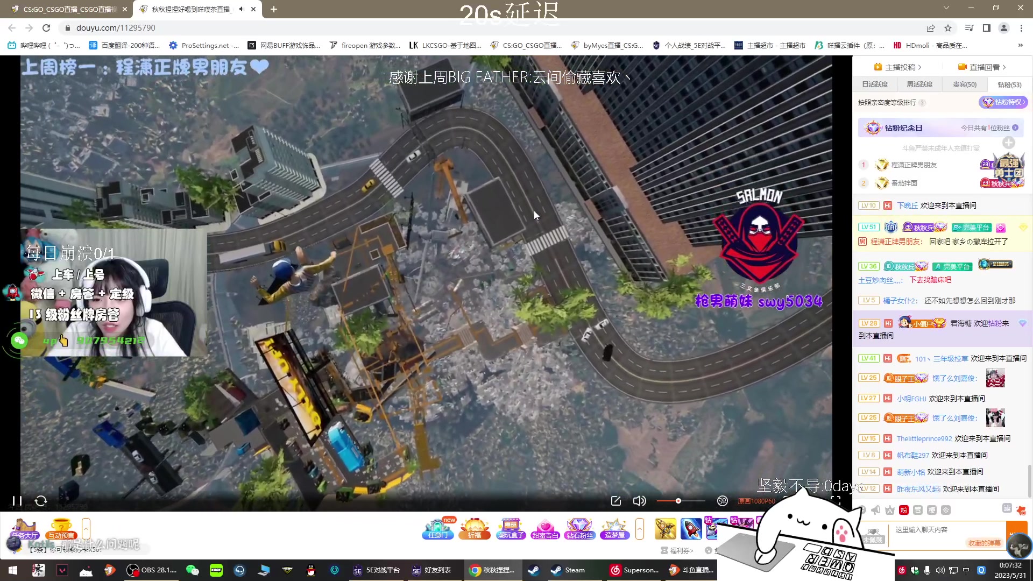Select the blue rocket gift
The width and height of the screenshot is (1033, 581).
(x=691, y=528)
